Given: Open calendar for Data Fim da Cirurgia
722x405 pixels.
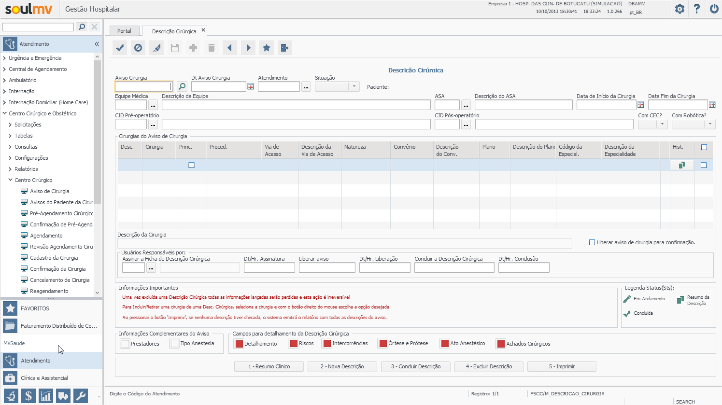Looking at the screenshot, I should (x=712, y=105).
